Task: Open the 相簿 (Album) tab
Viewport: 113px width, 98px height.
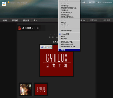Action: 5,20
